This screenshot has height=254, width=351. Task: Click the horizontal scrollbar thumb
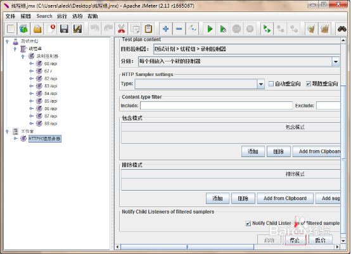[187, 247]
